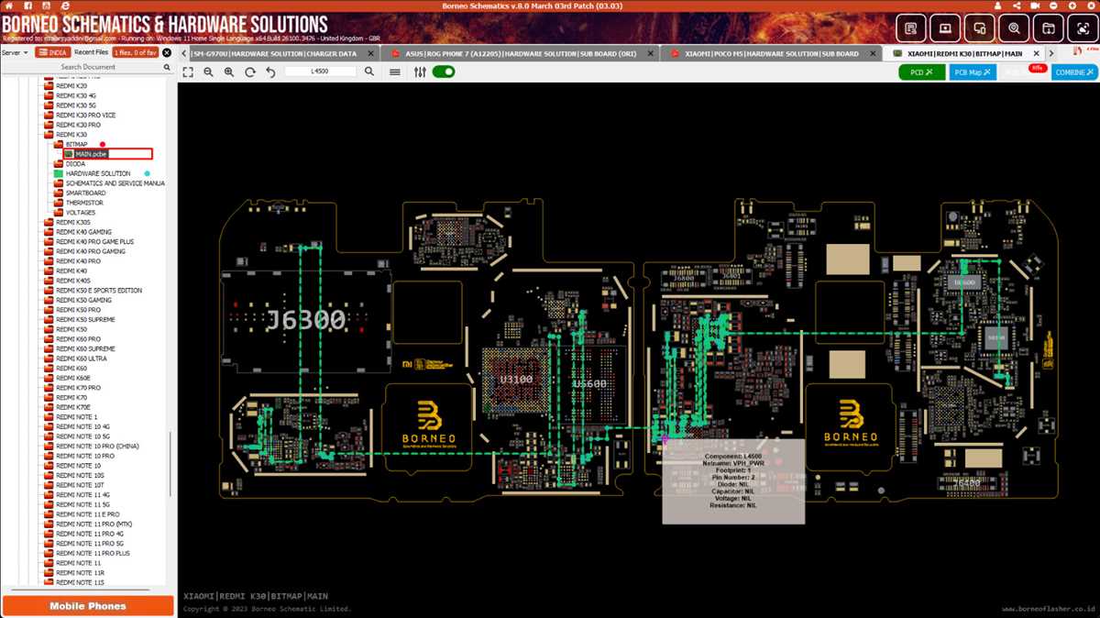Screen dimensions: 1100x618
Task: Select the XIAOMI REDMI K30 BITMAP MAIN tab
Action: coord(962,53)
